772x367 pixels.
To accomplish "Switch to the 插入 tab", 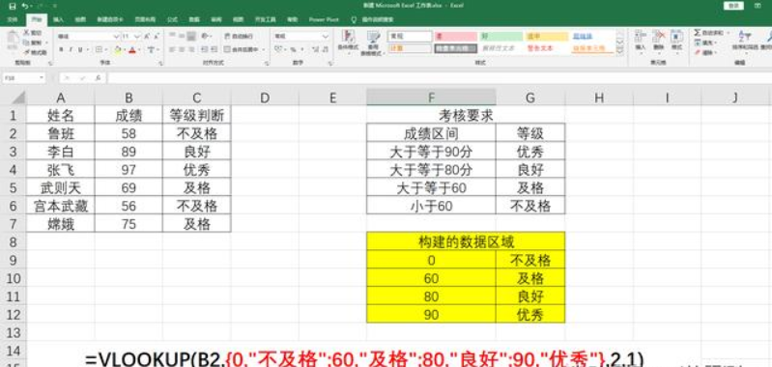I will pos(59,19).
